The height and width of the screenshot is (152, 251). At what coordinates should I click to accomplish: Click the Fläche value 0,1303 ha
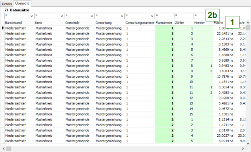tap(224, 44)
